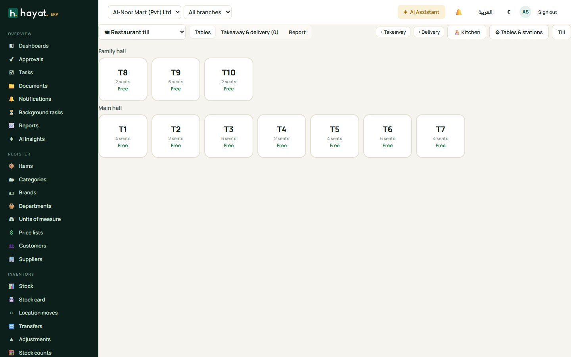Image resolution: width=571 pixels, height=357 pixels.
Task: Click the Notifications bell icon in sidebar
Action: pyautogui.click(x=11, y=99)
